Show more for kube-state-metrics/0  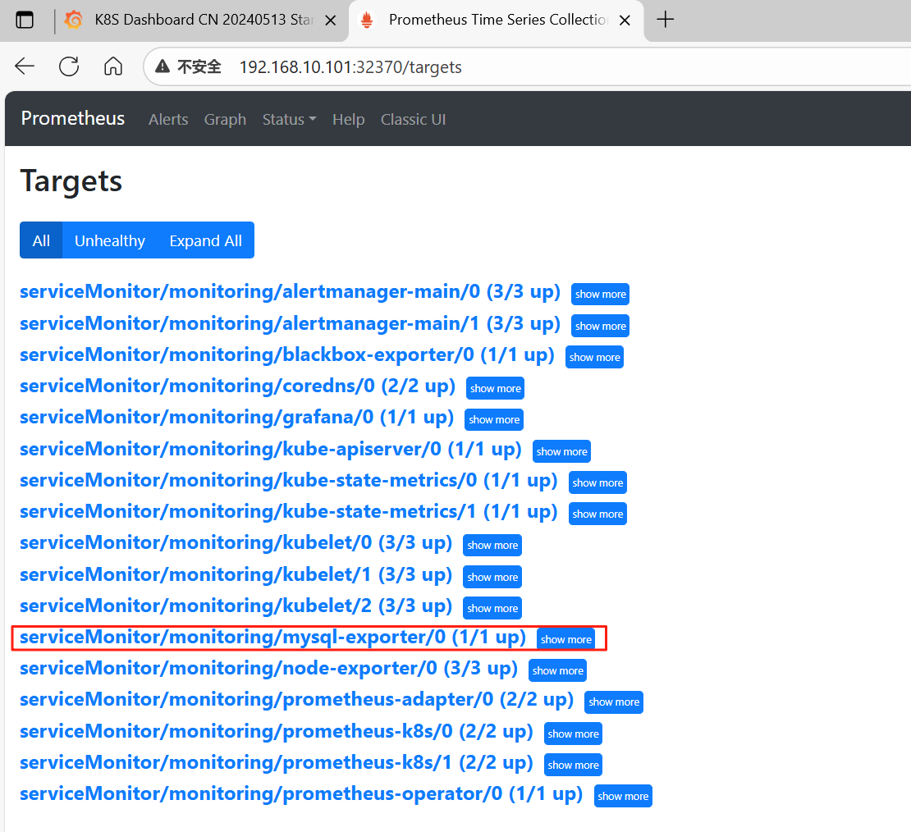[597, 482]
